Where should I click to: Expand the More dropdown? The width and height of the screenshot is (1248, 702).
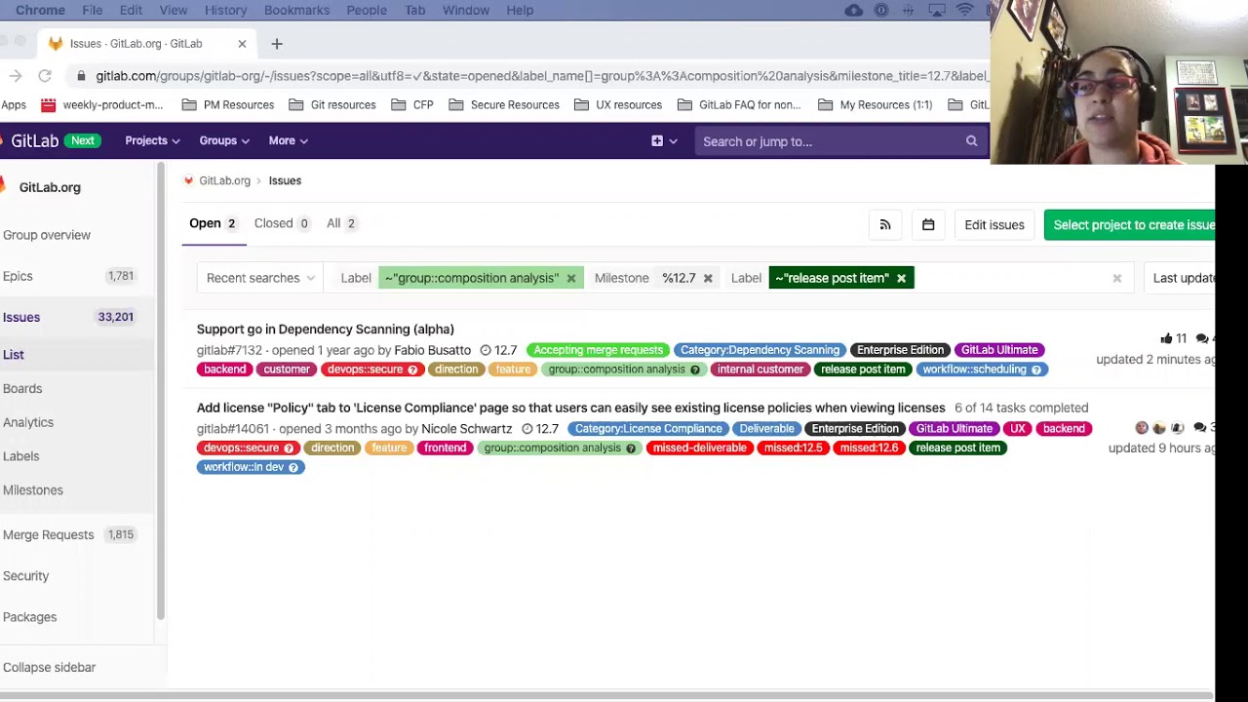click(x=288, y=141)
